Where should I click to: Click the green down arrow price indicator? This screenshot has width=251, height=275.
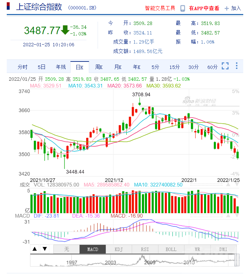[65, 30]
